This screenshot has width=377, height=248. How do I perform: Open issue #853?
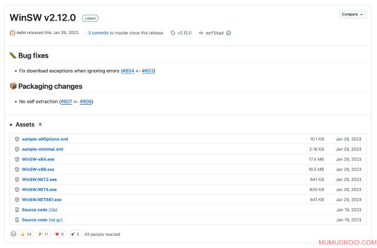click(x=148, y=71)
